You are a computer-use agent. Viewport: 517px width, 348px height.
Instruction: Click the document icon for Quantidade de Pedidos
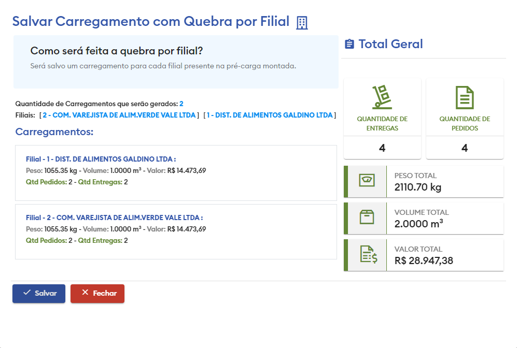pyautogui.click(x=465, y=97)
